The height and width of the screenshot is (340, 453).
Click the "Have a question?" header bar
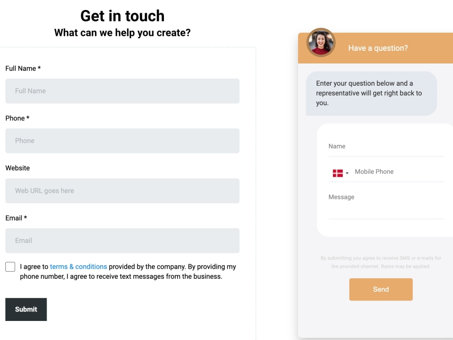point(378,48)
